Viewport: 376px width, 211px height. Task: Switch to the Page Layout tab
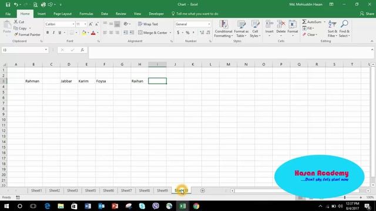click(63, 14)
